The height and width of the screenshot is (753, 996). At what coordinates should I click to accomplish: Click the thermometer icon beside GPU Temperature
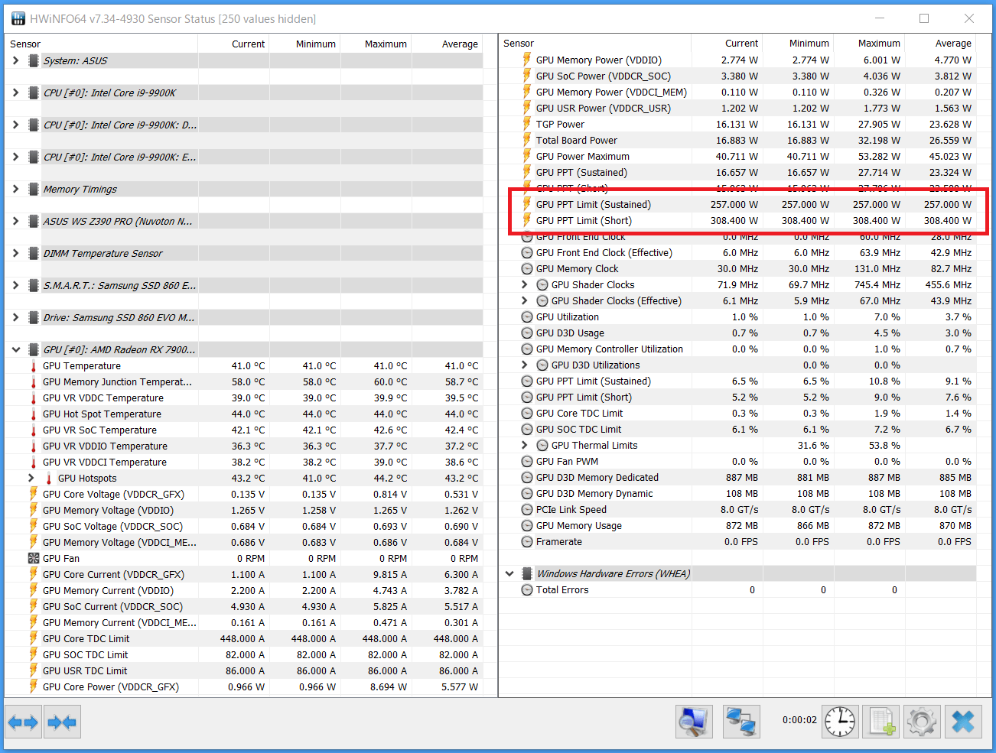tap(34, 365)
